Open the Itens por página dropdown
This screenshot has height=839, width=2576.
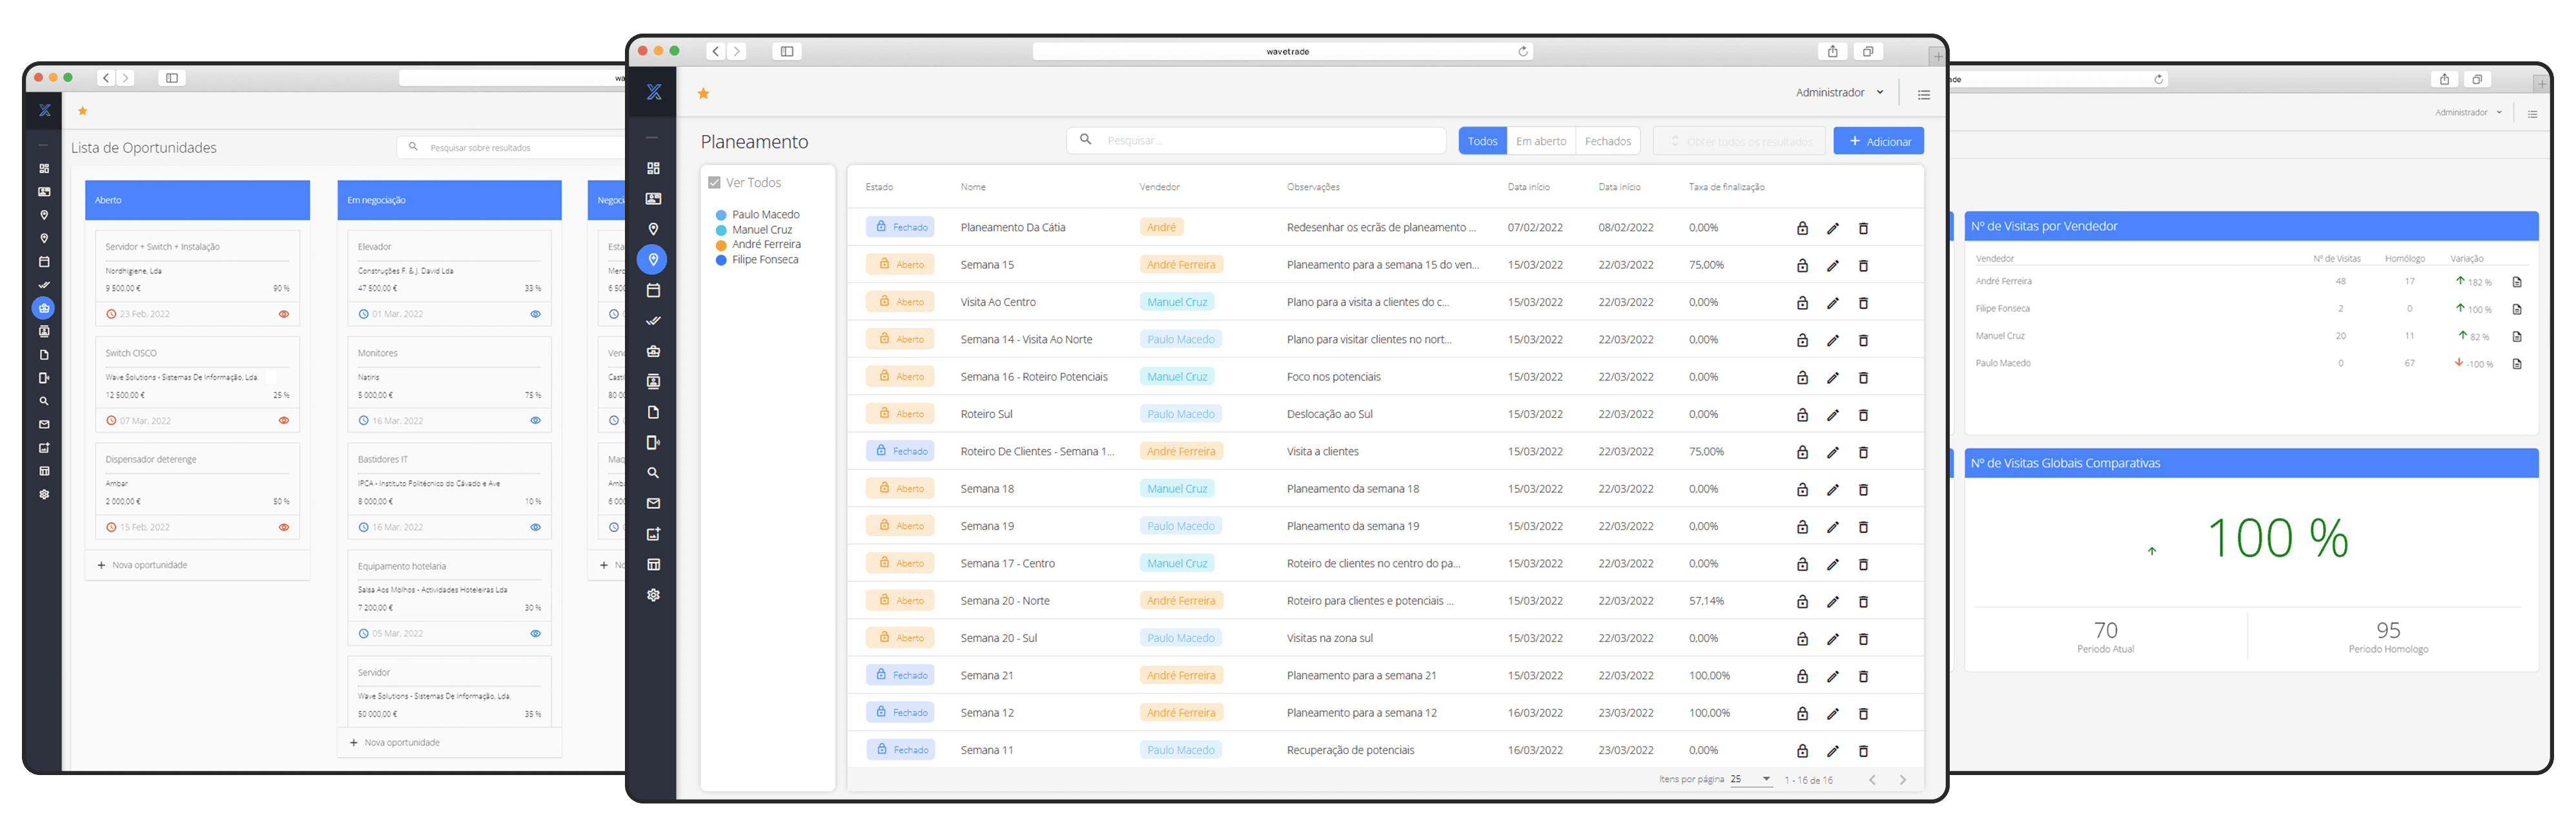[1751, 779]
